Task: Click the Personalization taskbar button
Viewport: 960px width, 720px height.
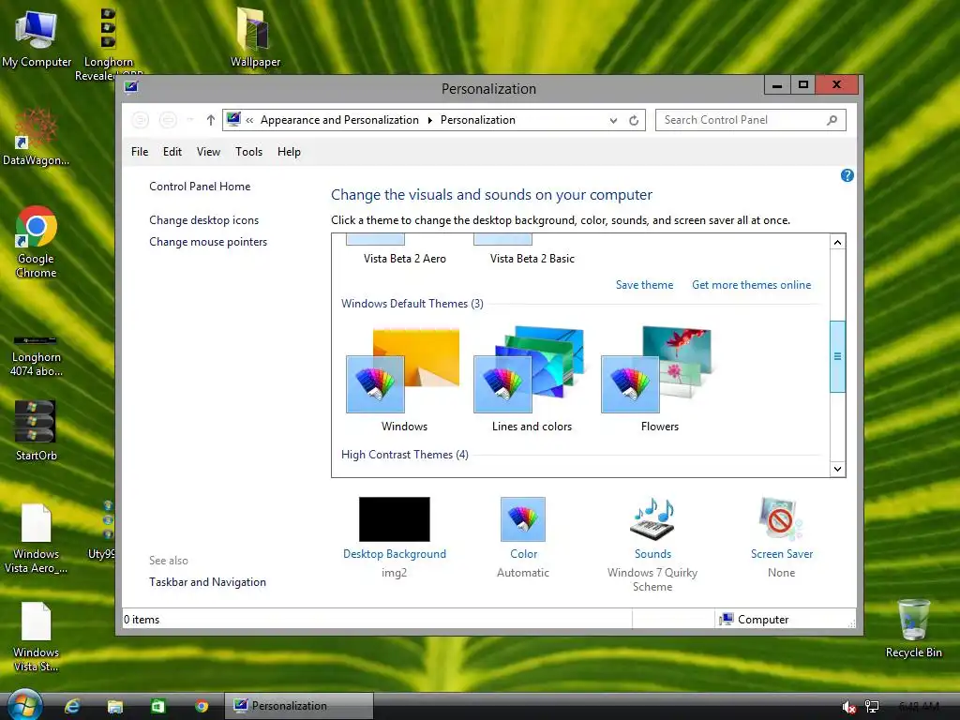Action: coord(299,706)
